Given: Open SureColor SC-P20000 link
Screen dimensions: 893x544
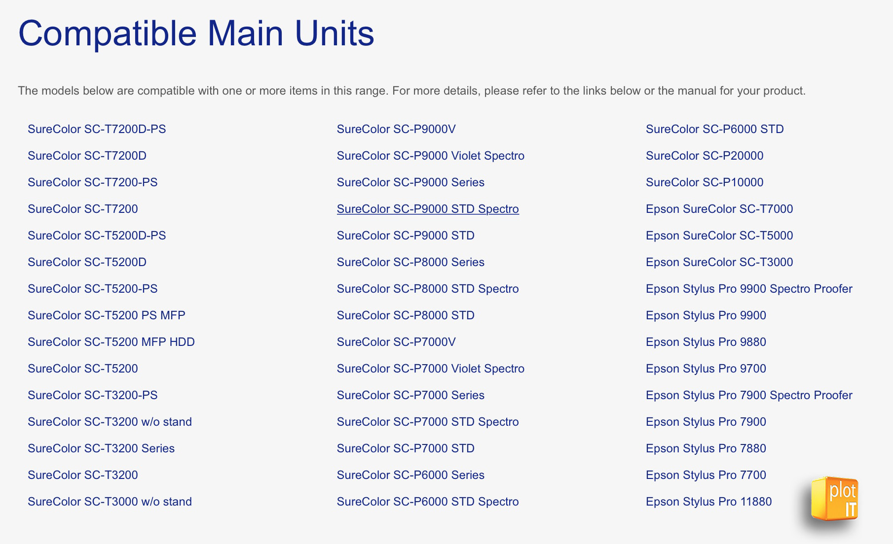Looking at the screenshot, I should pyautogui.click(x=705, y=156).
